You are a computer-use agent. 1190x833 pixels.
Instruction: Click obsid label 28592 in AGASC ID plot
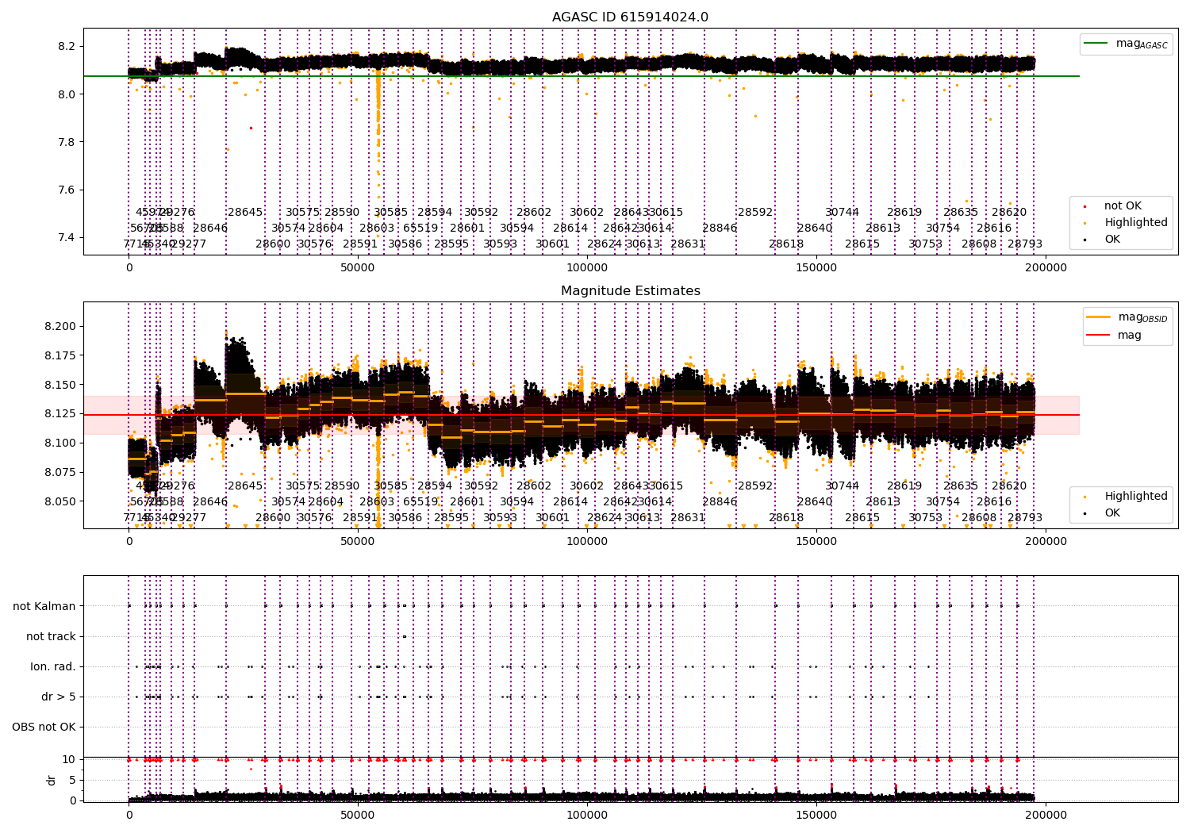pos(755,213)
